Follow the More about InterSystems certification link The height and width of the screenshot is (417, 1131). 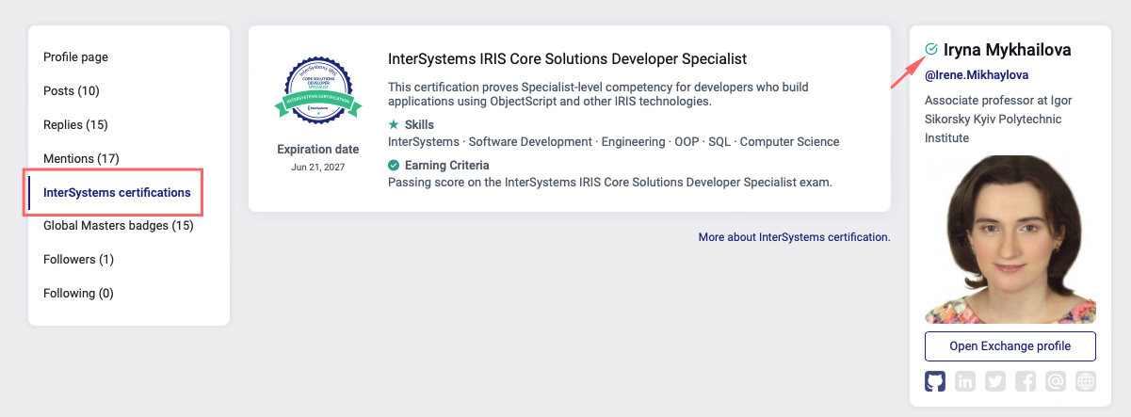pos(794,237)
